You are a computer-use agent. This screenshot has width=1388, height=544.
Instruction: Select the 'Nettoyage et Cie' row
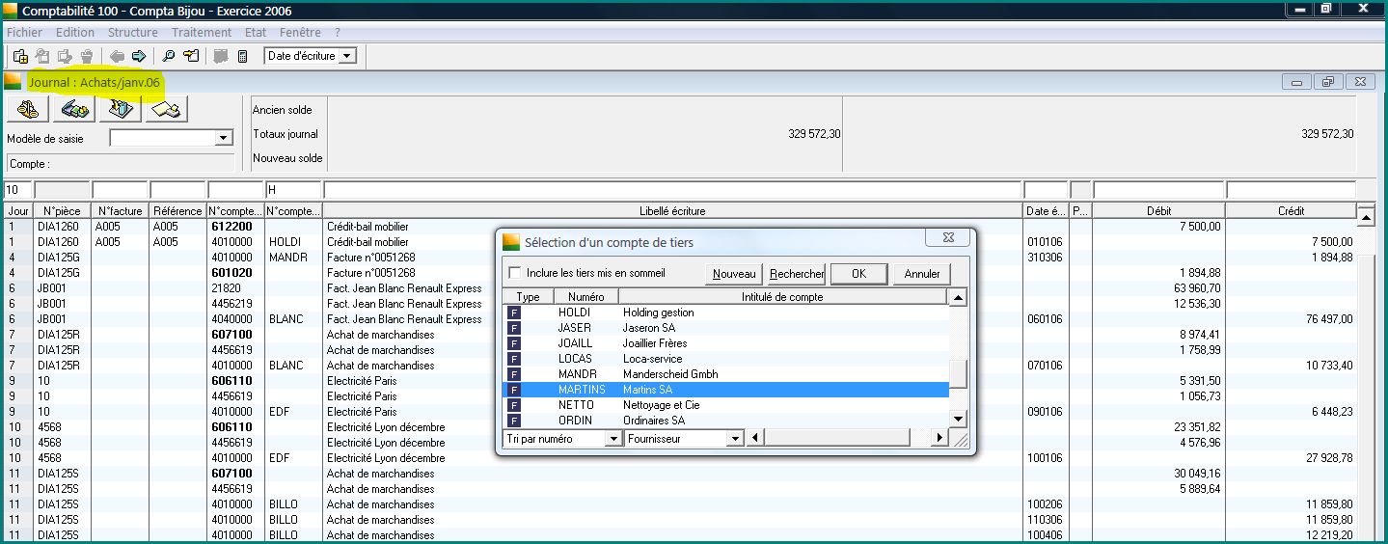(x=726, y=405)
